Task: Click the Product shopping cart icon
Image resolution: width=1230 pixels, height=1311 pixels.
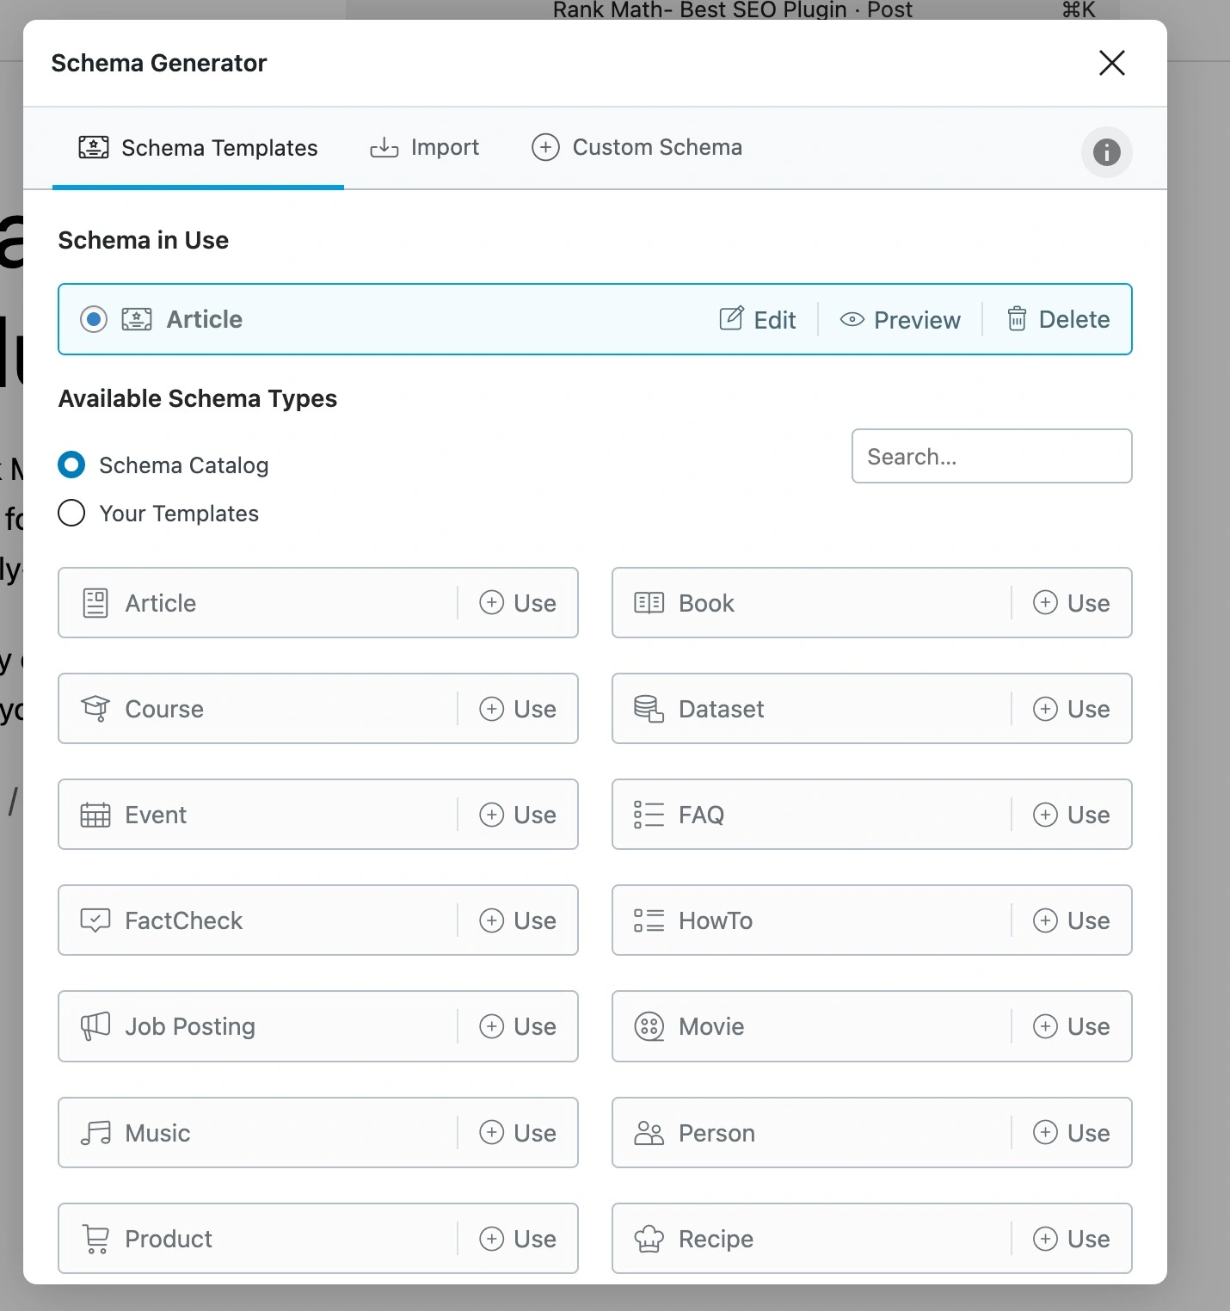Action: coord(95,1239)
